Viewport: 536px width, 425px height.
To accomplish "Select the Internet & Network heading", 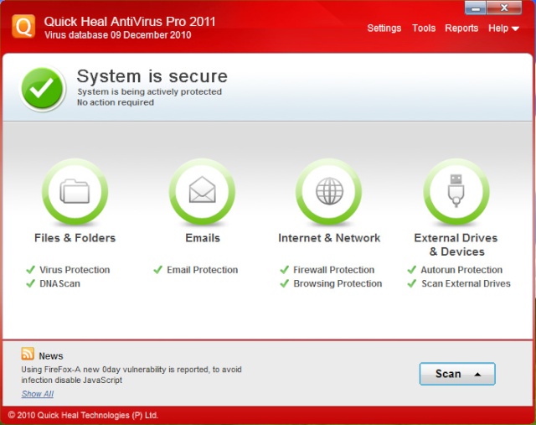I will click(x=329, y=238).
